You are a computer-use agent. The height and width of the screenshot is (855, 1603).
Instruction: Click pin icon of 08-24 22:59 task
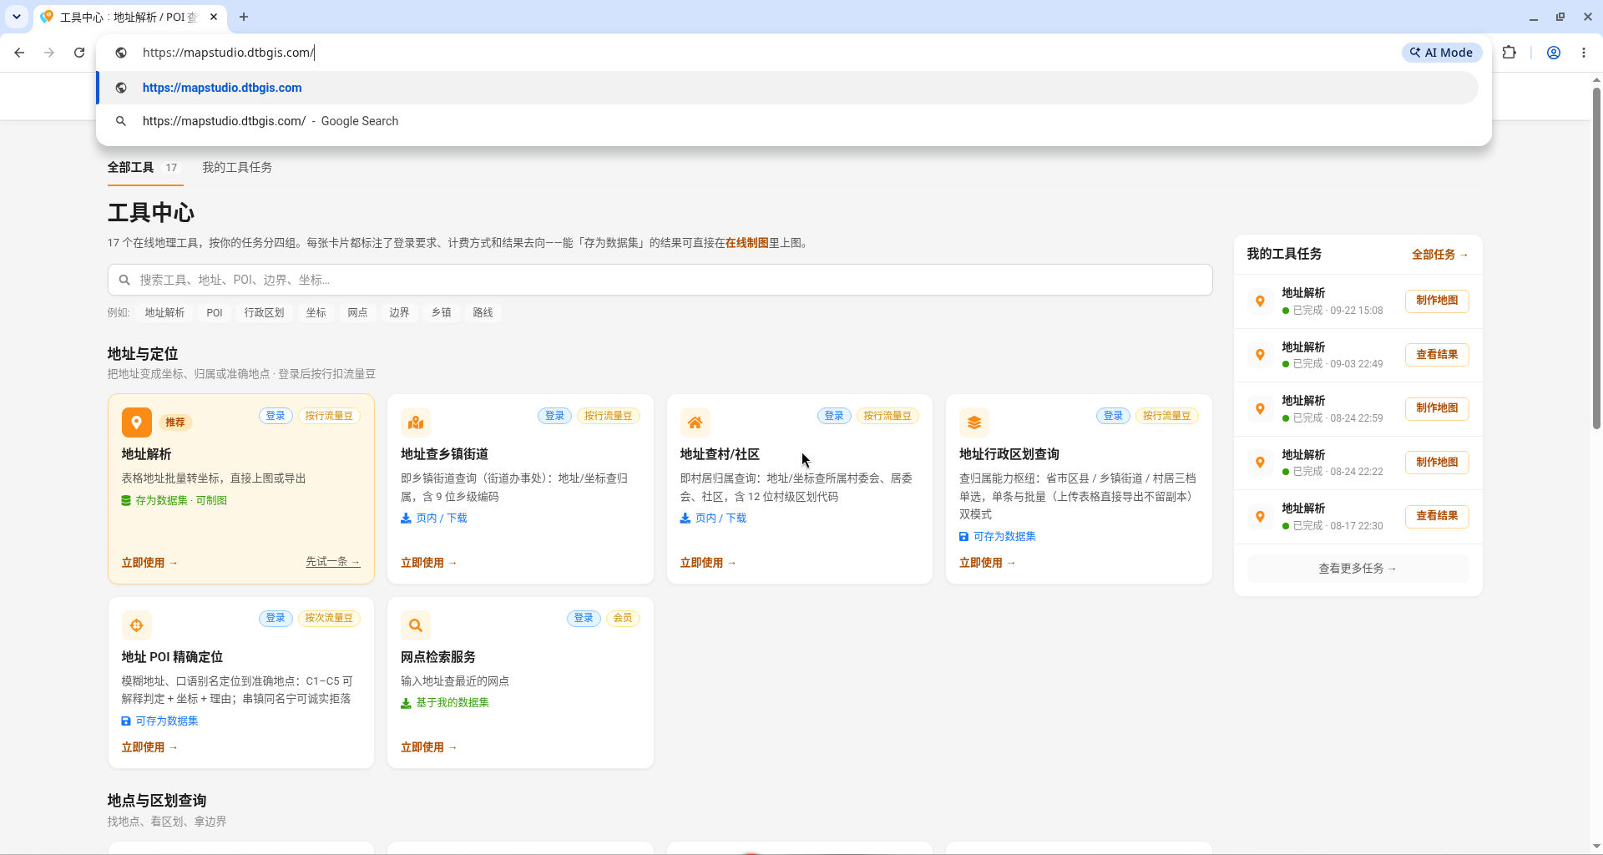[x=1260, y=408]
